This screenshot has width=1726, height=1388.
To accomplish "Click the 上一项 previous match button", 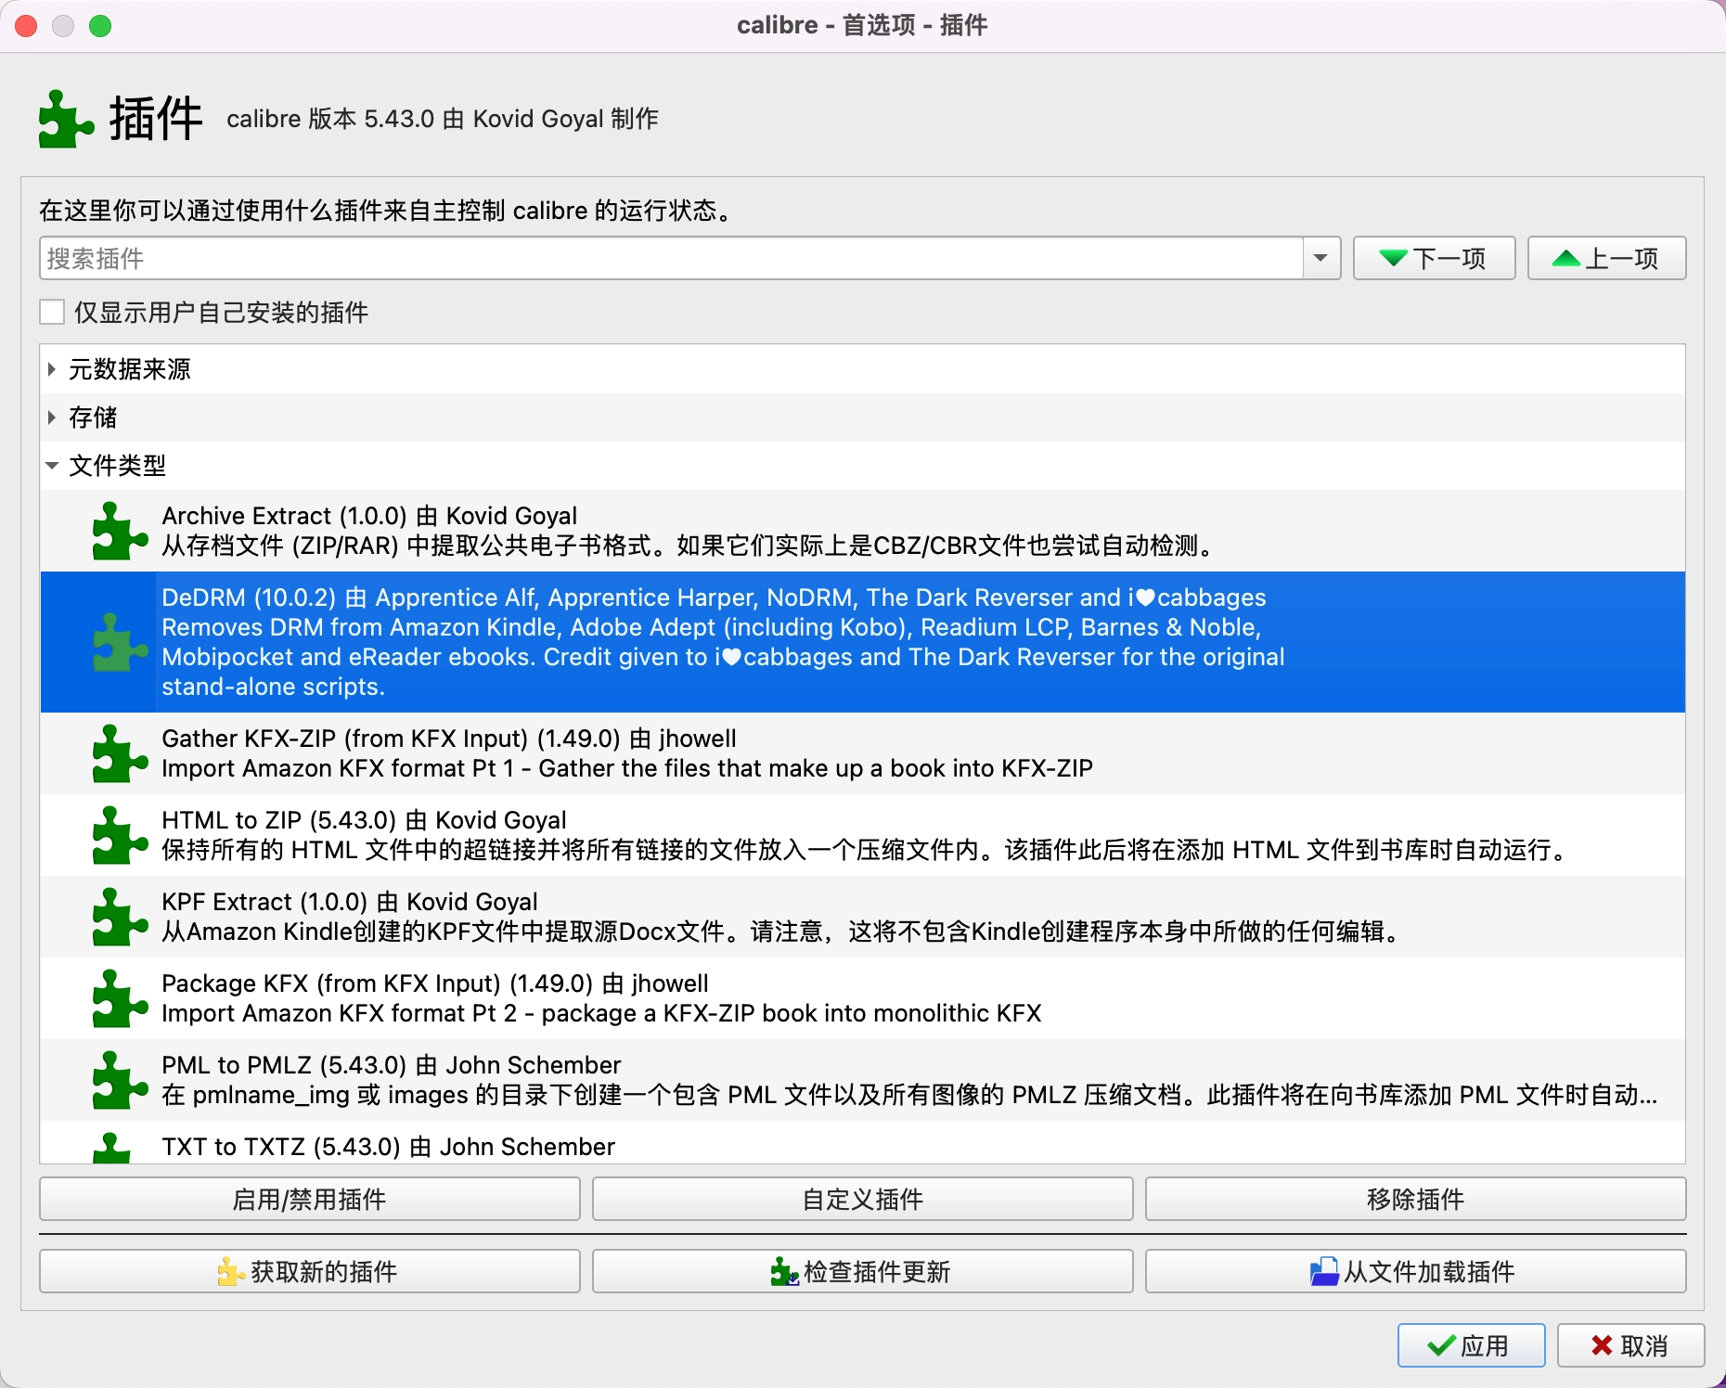I will click(x=1606, y=258).
